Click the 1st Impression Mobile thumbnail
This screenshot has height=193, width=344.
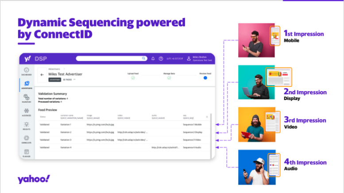click(256, 41)
